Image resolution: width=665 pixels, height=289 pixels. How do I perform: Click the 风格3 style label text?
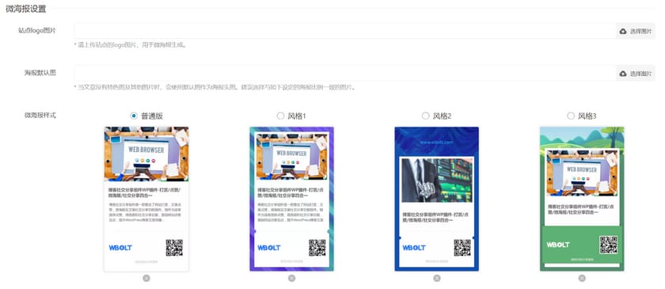(x=587, y=116)
